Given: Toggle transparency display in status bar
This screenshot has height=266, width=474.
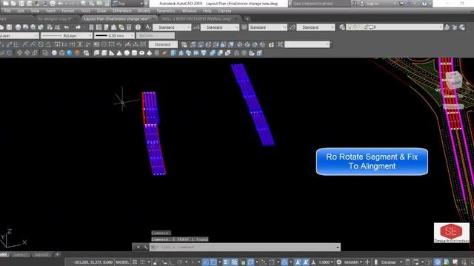Looking at the screenshot, I should (x=234, y=262).
